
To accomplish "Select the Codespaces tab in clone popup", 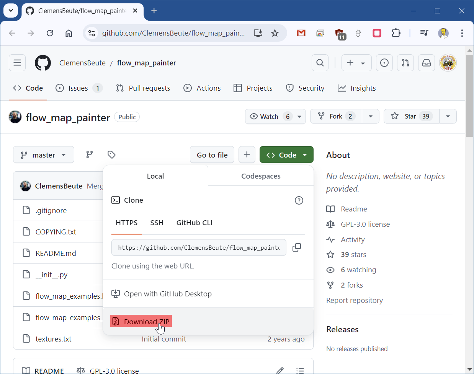I will (261, 176).
